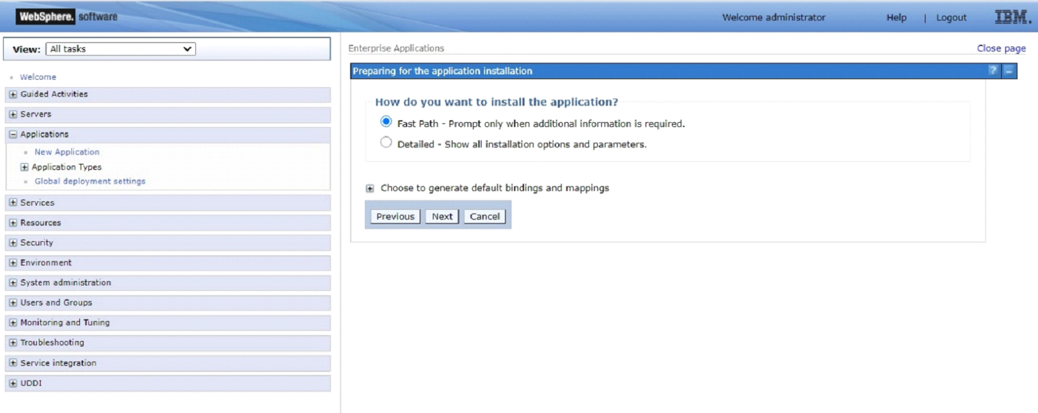The image size is (1038, 413).
Task: Expand the Servers node
Action: pyautogui.click(x=13, y=114)
